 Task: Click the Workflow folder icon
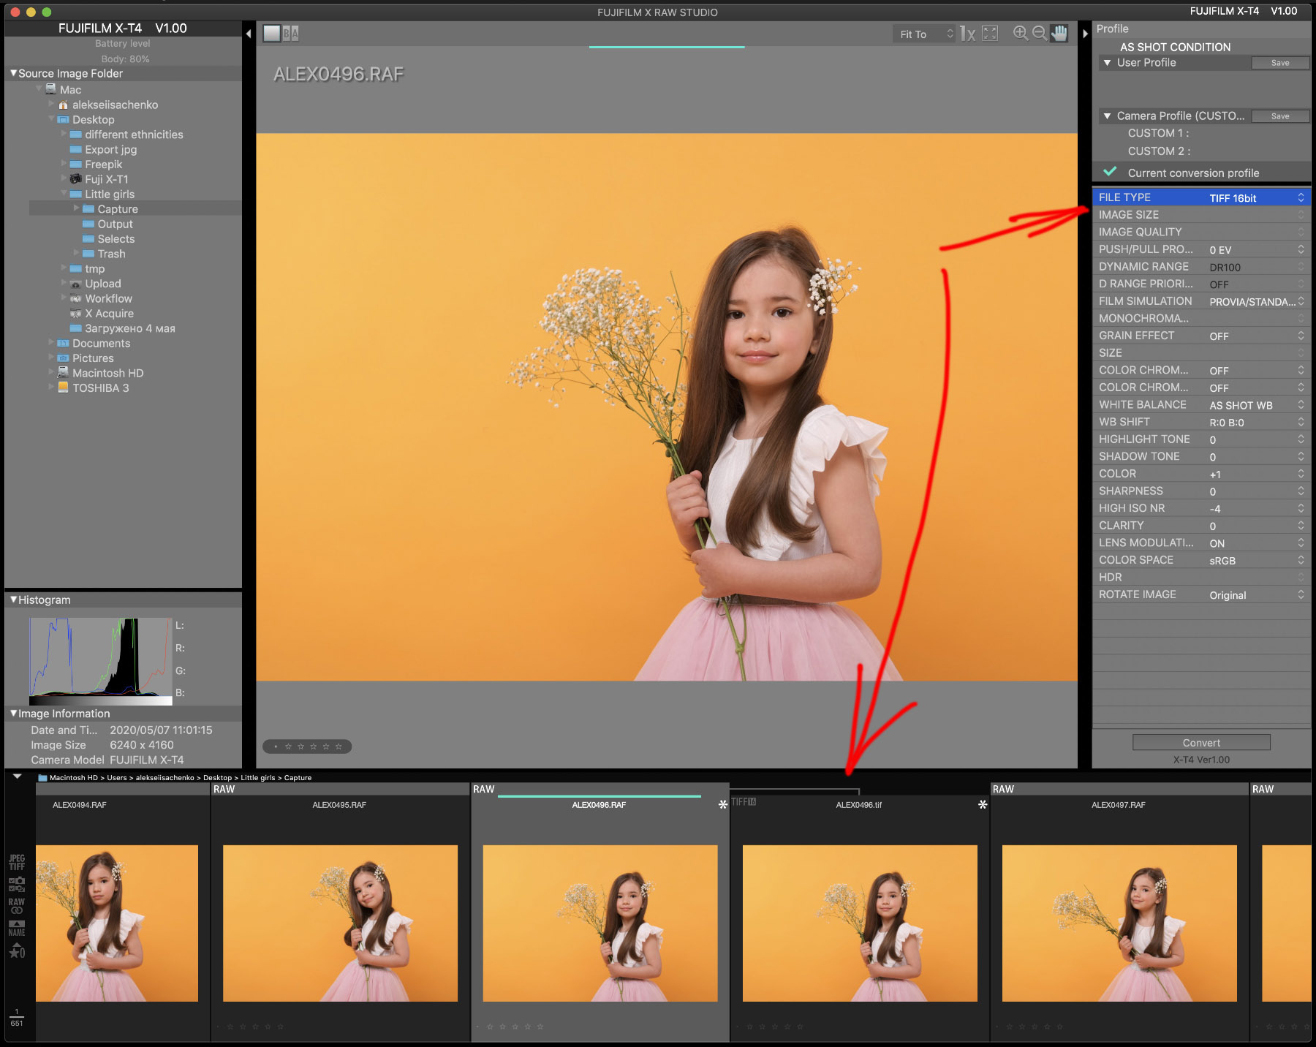(x=75, y=298)
